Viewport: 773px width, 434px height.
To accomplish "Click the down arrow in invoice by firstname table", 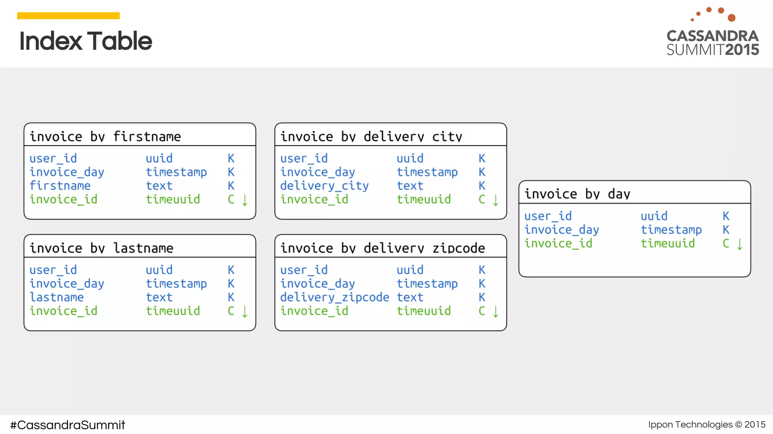I will pos(245,200).
